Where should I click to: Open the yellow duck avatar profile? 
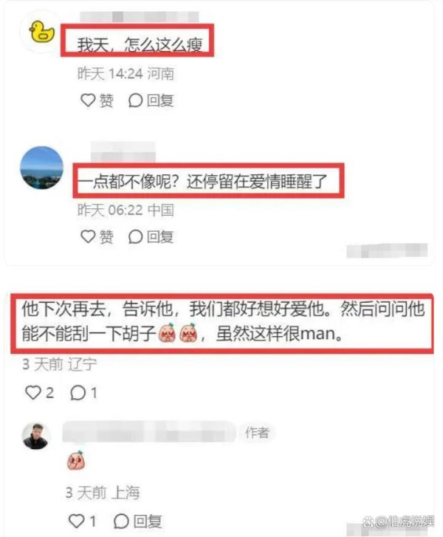pyautogui.click(x=42, y=32)
